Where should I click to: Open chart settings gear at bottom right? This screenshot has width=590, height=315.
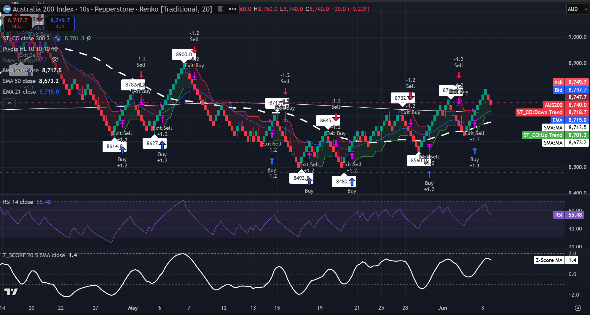tap(578, 308)
